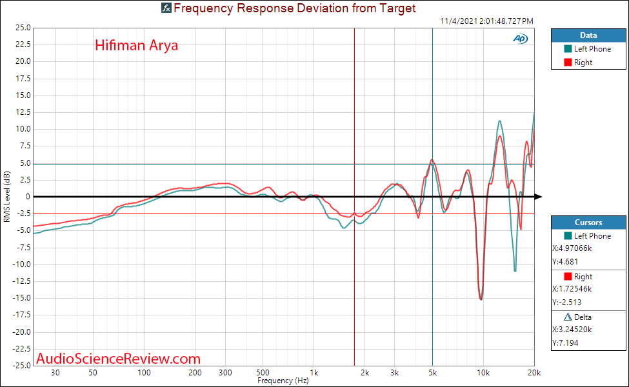Viewport: 629px width, 387px height.
Task: Select the cursor value "Y:-2.513"
Action: coord(567,303)
